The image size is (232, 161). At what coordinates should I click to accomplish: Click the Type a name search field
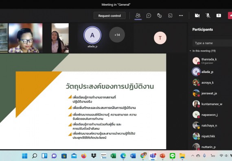click(212, 43)
